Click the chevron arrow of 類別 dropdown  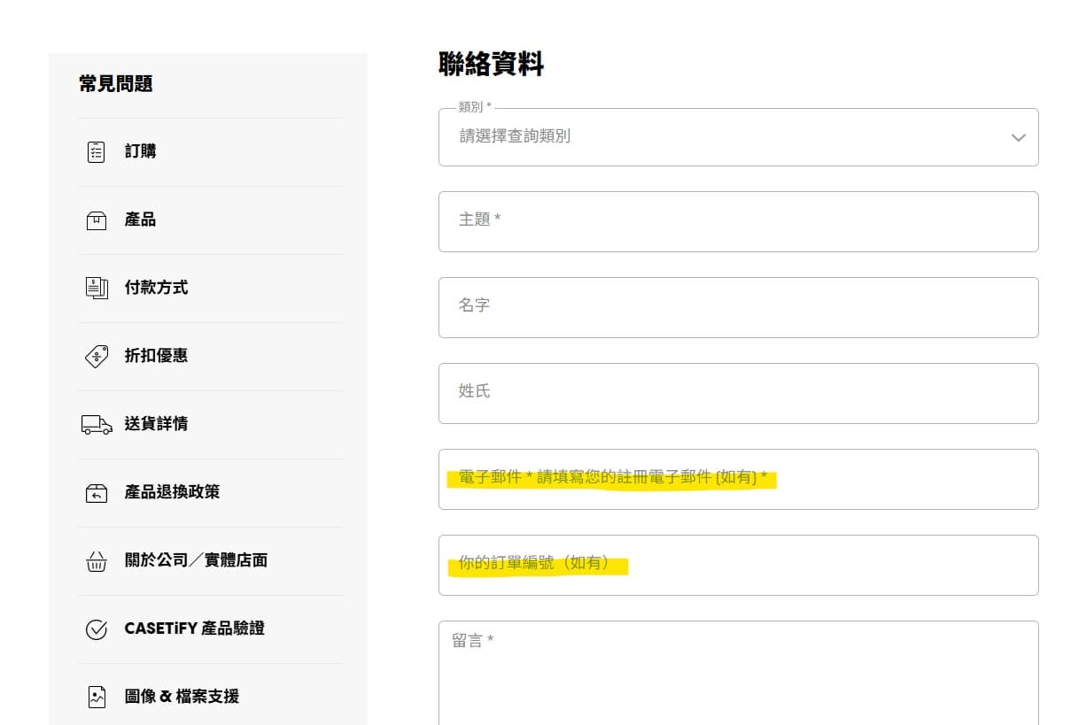1018,137
